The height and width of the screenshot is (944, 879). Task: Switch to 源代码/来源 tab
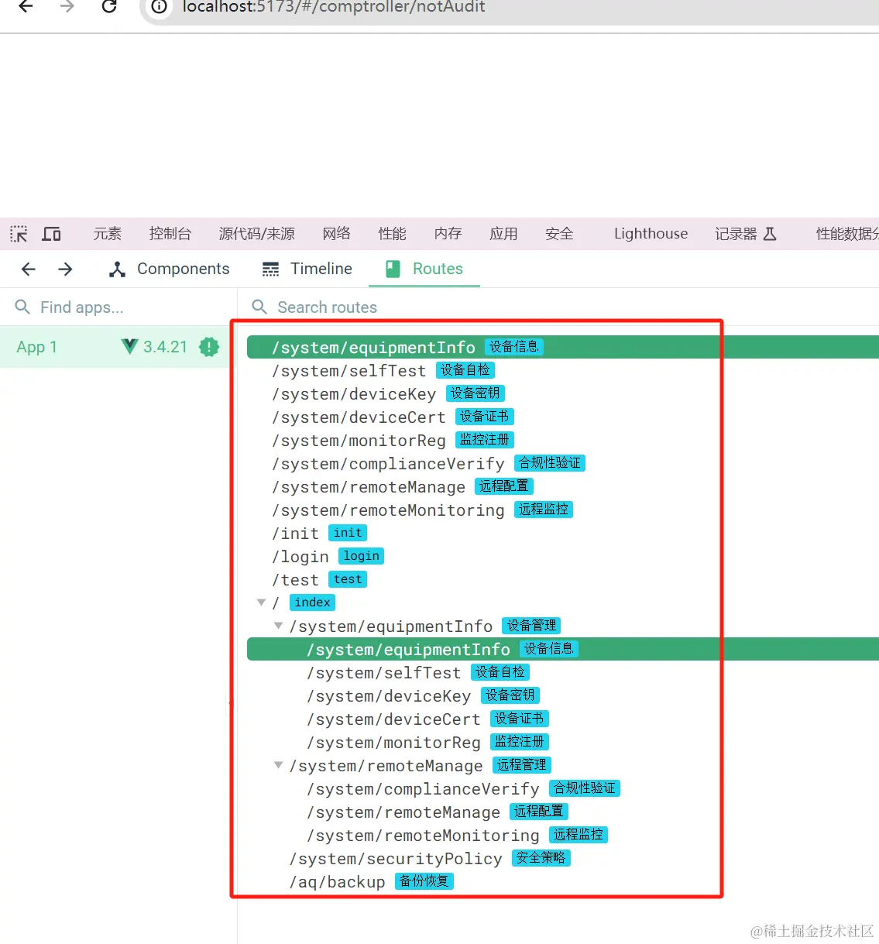tap(257, 234)
